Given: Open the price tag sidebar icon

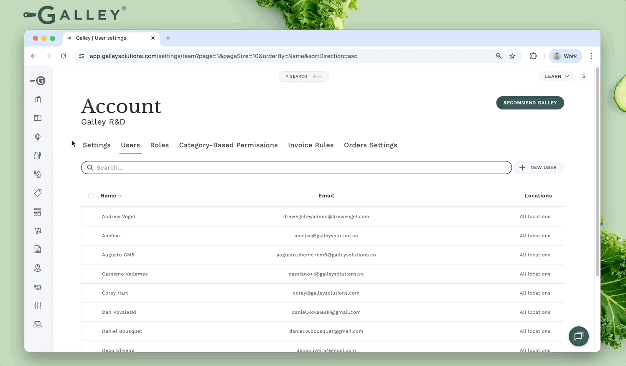Looking at the screenshot, I should pyautogui.click(x=38, y=193).
